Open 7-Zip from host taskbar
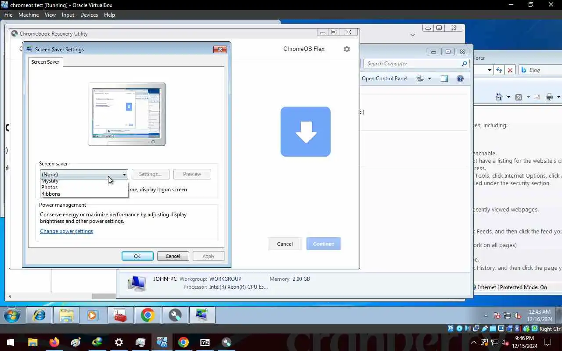The height and width of the screenshot is (351, 562). (x=205, y=342)
